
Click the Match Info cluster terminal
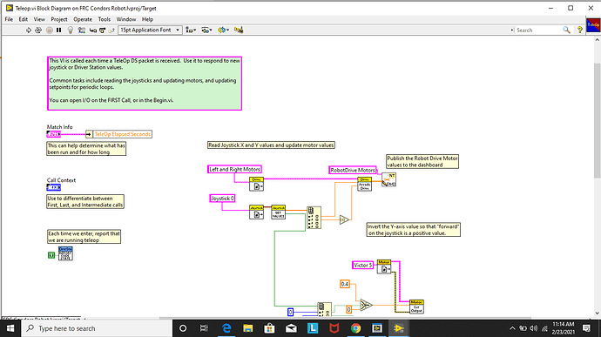click(x=54, y=134)
